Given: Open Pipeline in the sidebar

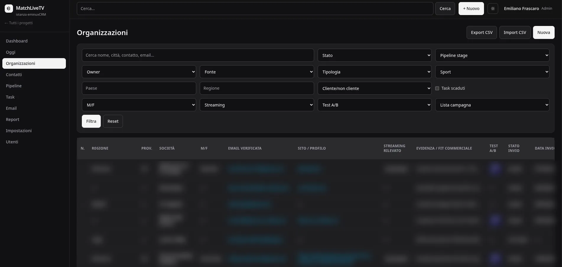Looking at the screenshot, I should pos(34,86).
